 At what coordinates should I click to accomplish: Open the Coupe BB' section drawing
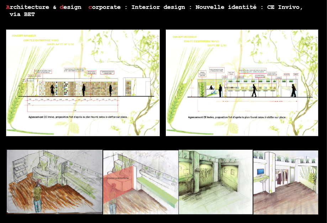243,83
